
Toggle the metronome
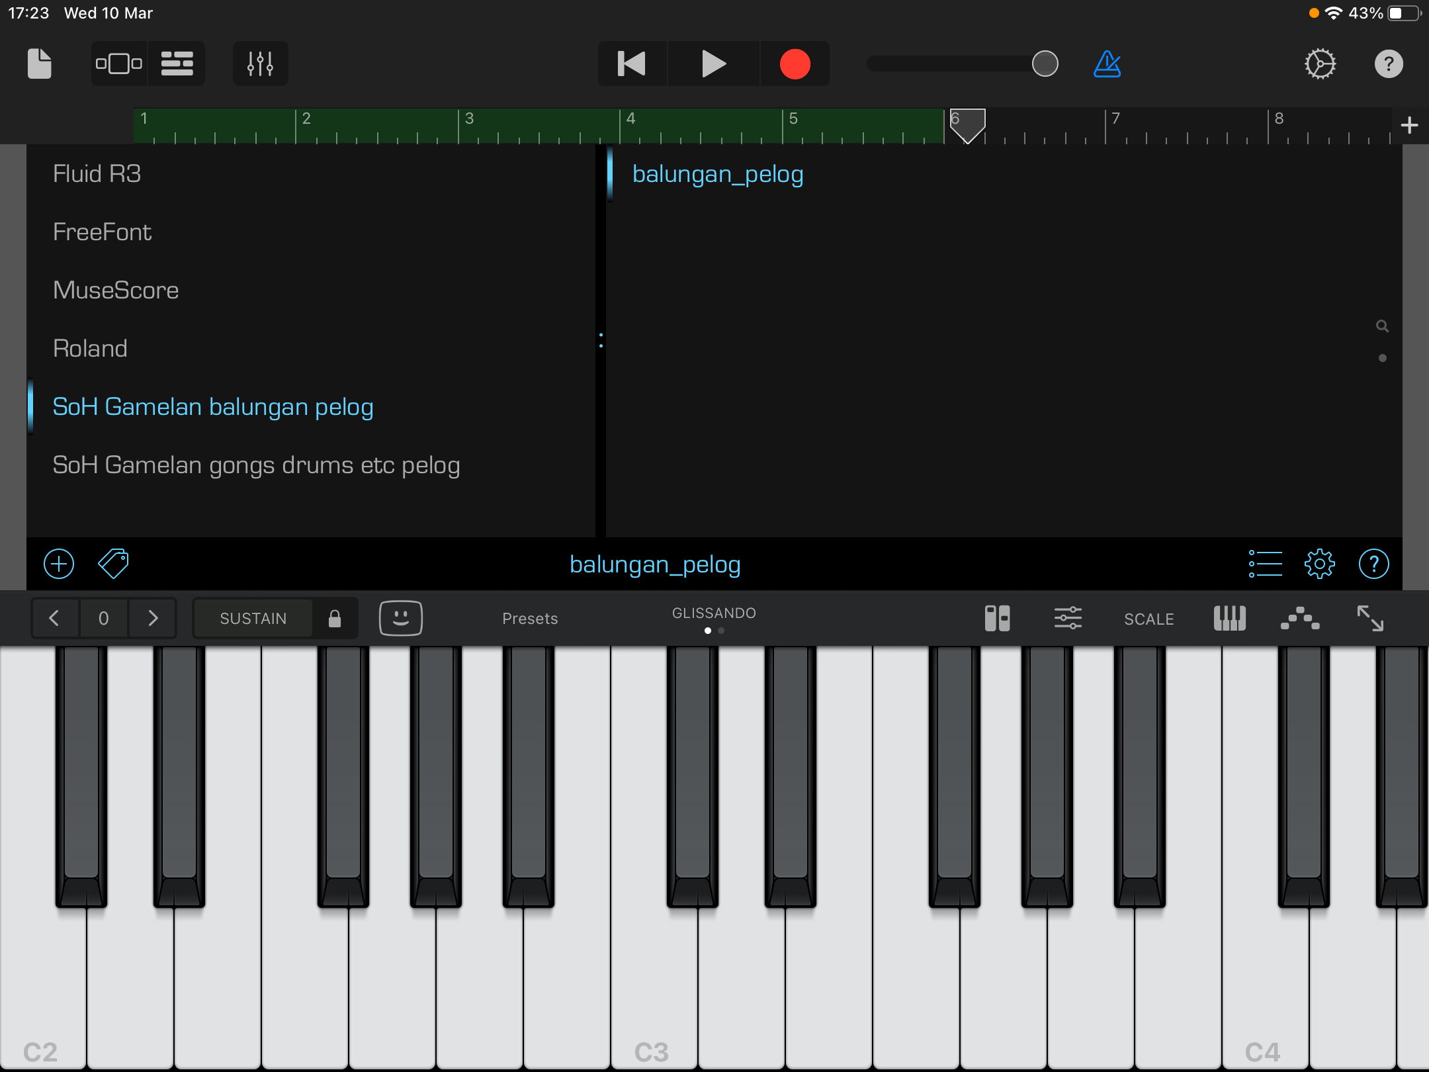1107,64
